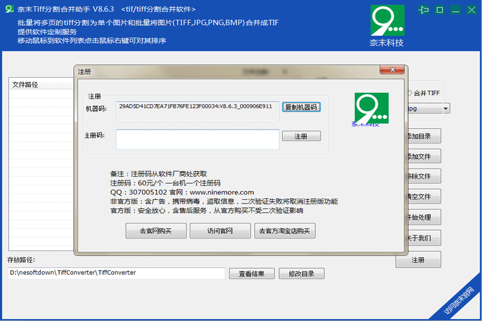Click main window 注册 button at lower right
Image resolution: width=482 pixels, height=321 pixels.
(x=418, y=260)
